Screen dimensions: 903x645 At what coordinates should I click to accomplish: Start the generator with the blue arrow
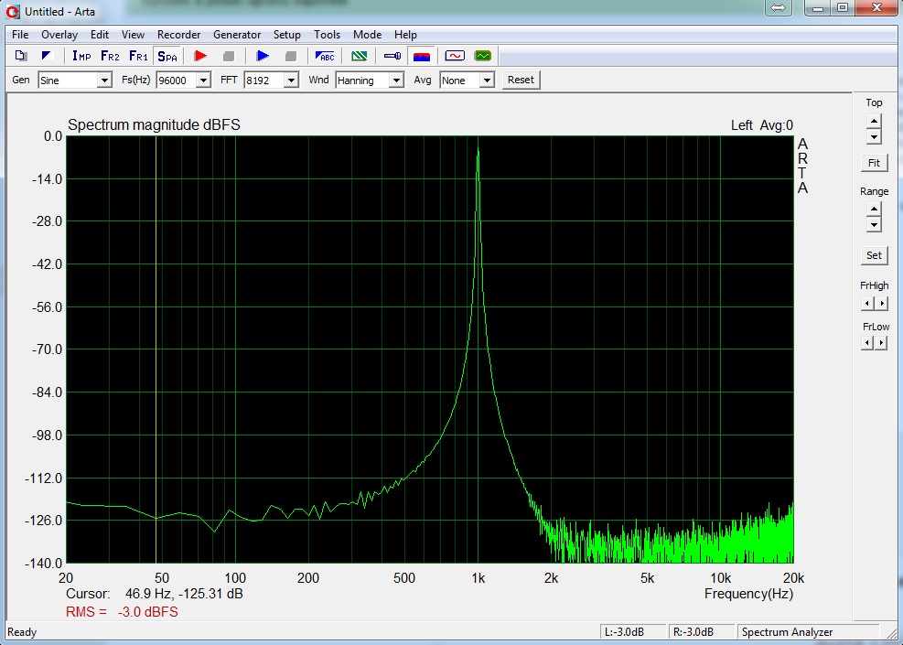coord(263,56)
